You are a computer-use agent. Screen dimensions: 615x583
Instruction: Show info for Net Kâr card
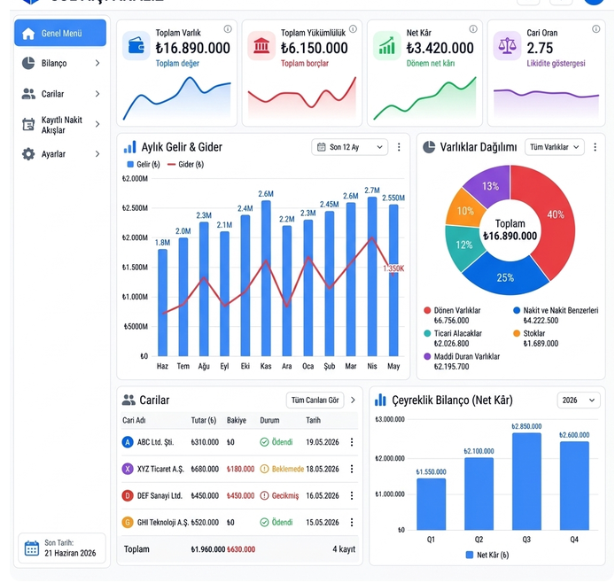coord(473,29)
